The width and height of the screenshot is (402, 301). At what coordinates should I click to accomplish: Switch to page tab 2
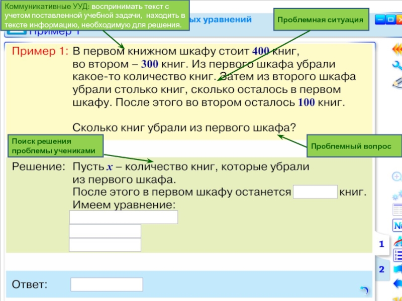coord(381,269)
